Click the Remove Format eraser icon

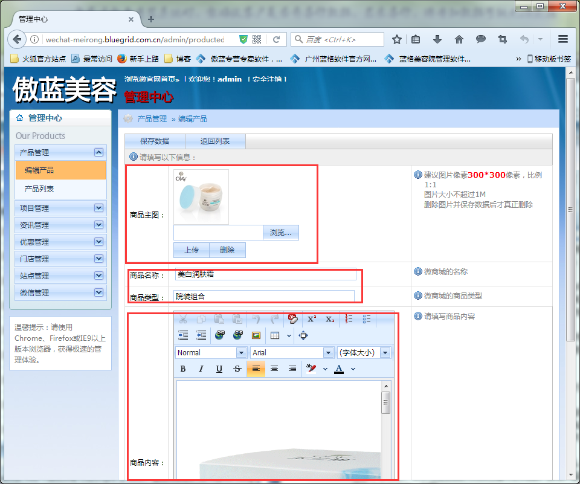[293, 318]
